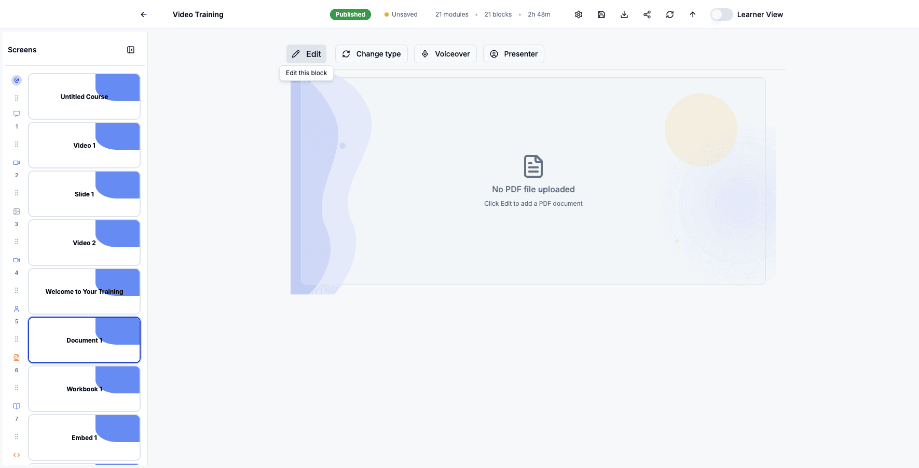Click the Change type button
Viewport: 919px width, 468px height.
click(x=372, y=54)
